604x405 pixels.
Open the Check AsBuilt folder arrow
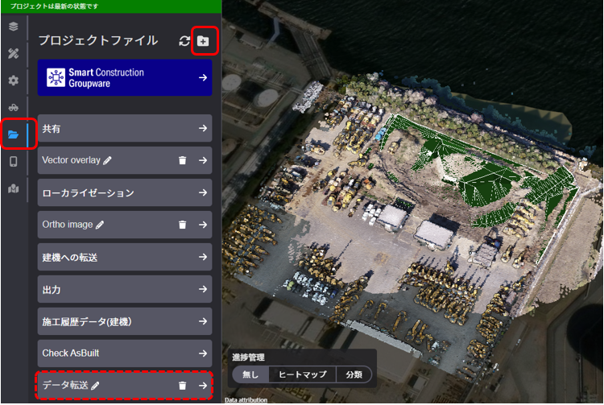point(203,353)
